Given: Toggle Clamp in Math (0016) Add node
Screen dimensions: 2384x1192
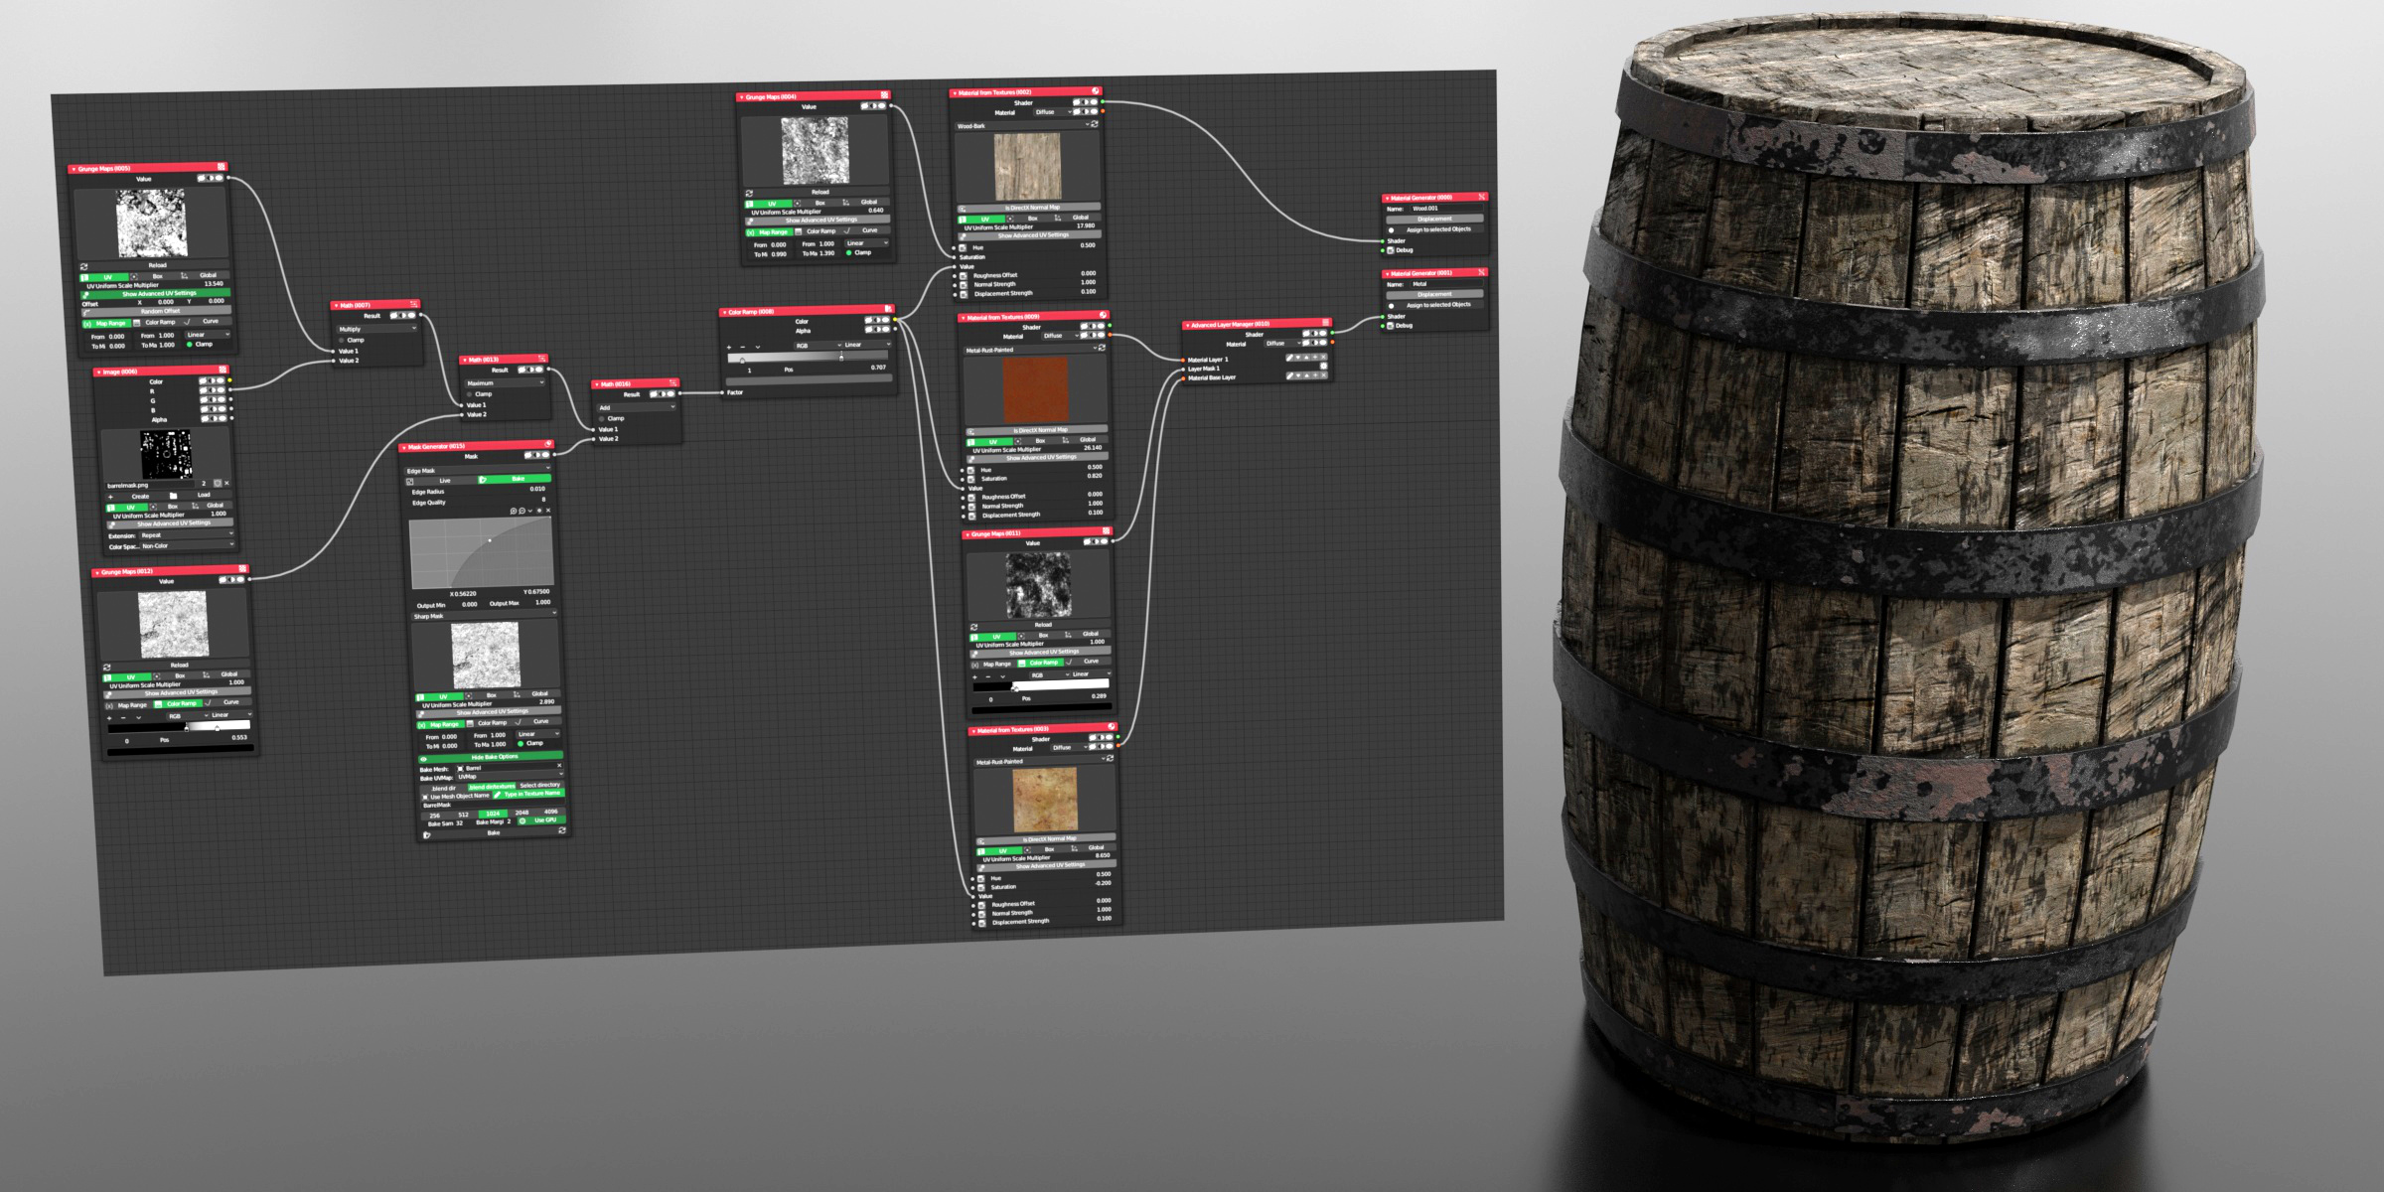Looking at the screenshot, I should click(602, 418).
